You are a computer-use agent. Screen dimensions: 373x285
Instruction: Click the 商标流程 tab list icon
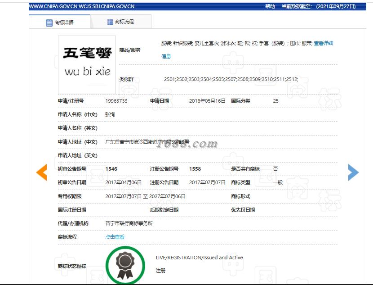[x=110, y=22]
